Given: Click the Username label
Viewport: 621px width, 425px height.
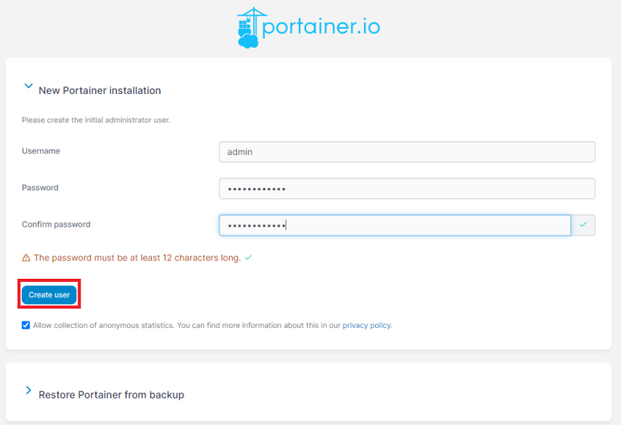Looking at the screenshot, I should coord(41,151).
